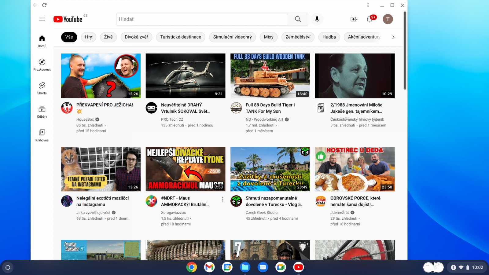Click the Hledat search field
Screen dimensions: 489x275
click(x=202, y=19)
